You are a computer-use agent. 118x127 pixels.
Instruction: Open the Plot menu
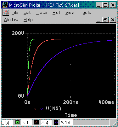(56, 13)
